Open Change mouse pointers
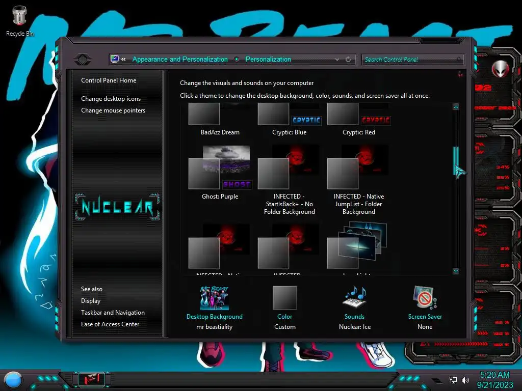 click(113, 110)
